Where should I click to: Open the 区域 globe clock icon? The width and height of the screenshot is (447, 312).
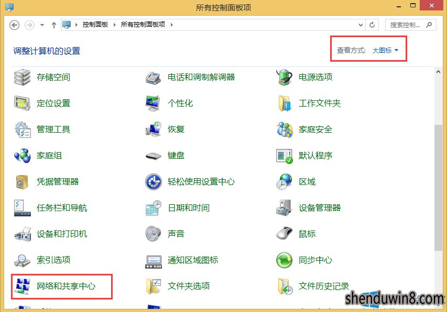pyautogui.click(x=284, y=182)
